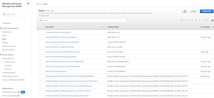This screenshot has width=214, height=98.
Task: Open the aws-controltower-ConfigRecorderRole link
Action: tap(60, 47)
